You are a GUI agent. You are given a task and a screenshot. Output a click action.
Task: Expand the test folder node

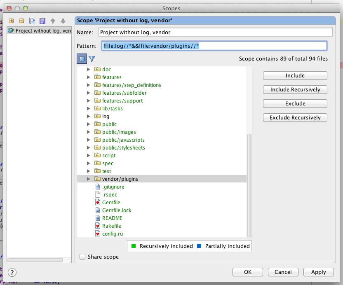pyautogui.click(x=88, y=171)
